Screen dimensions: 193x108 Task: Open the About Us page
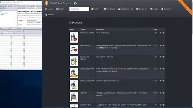49,15
